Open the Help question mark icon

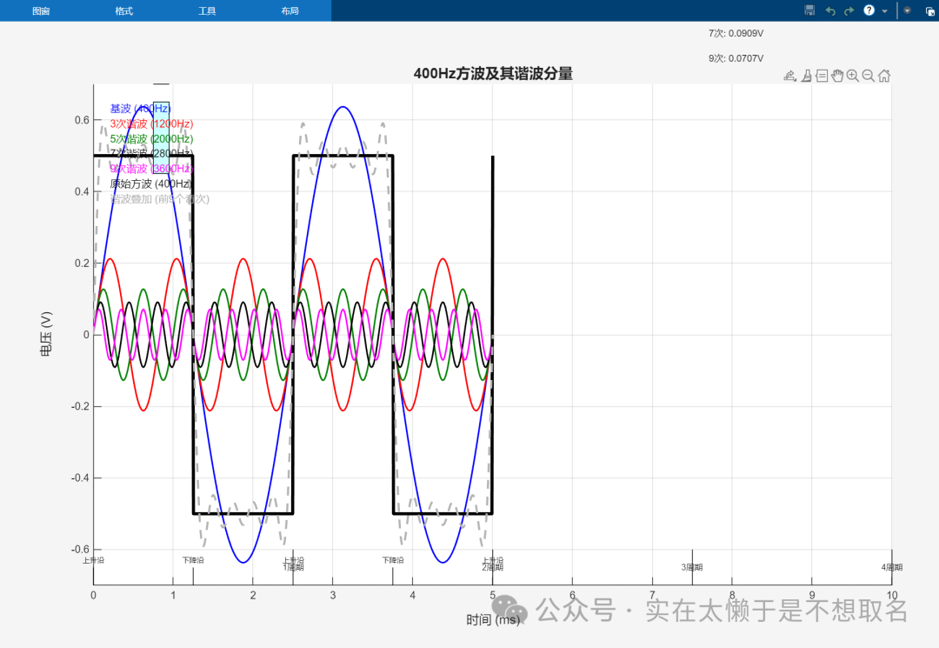click(869, 10)
